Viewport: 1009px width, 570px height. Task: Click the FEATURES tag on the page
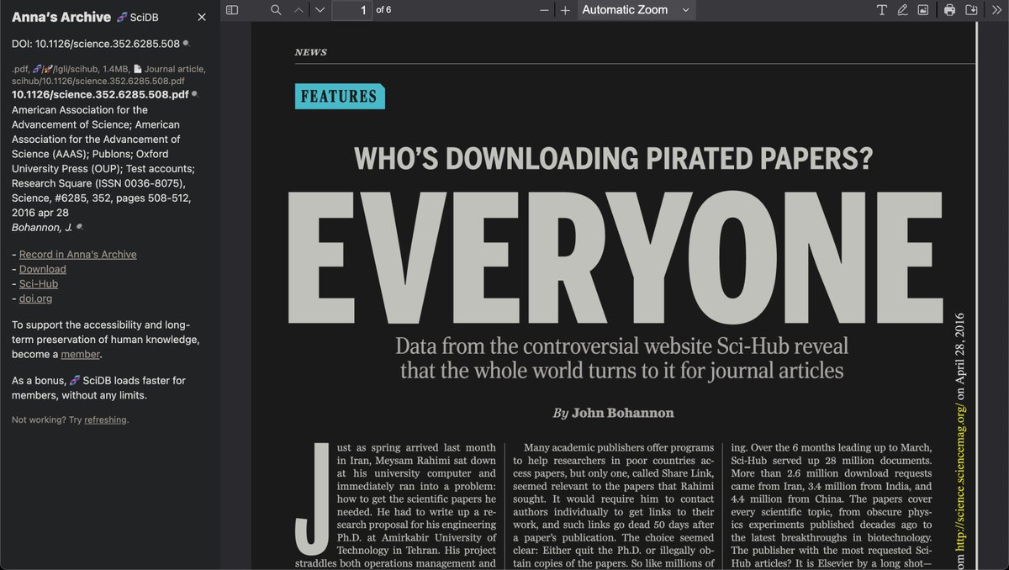tap(339, 97)
